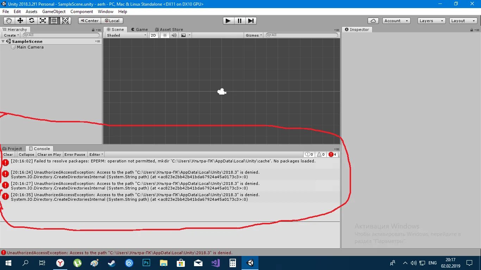The width and height of the screenshot is (481, 270).
Task: Open the Windows Start menu
Action: point(8,263)
